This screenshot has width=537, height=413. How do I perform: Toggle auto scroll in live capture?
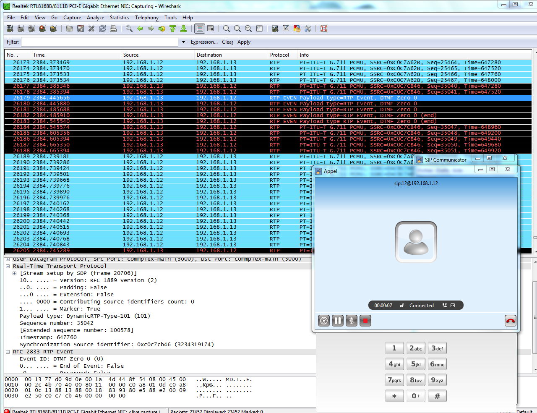[x=211, y=29]
